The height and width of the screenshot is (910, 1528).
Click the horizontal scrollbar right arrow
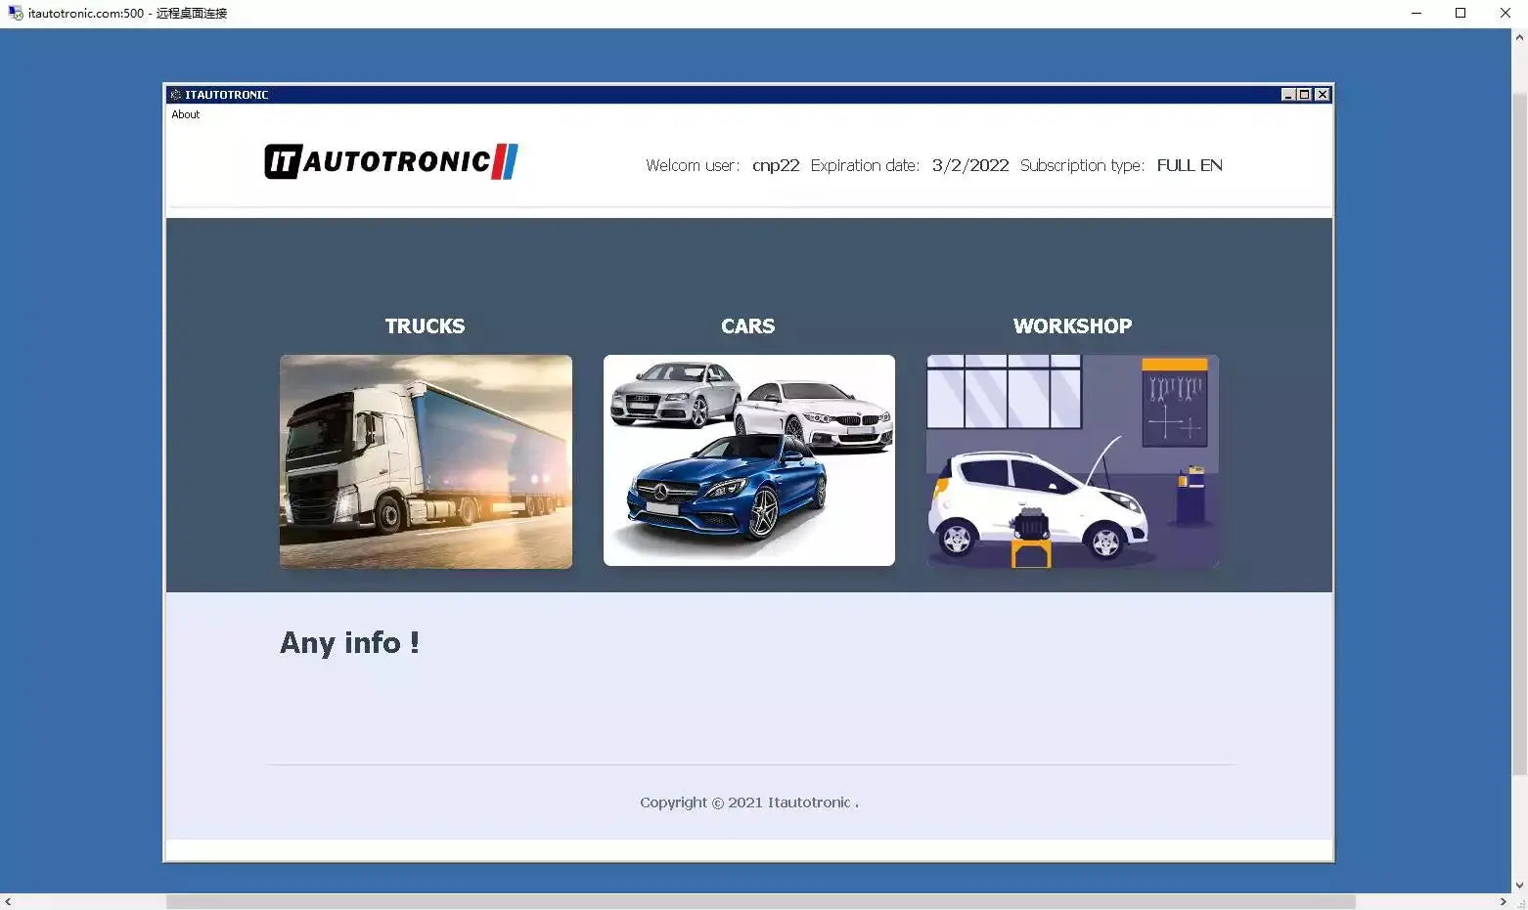[x=1504, y=901]
